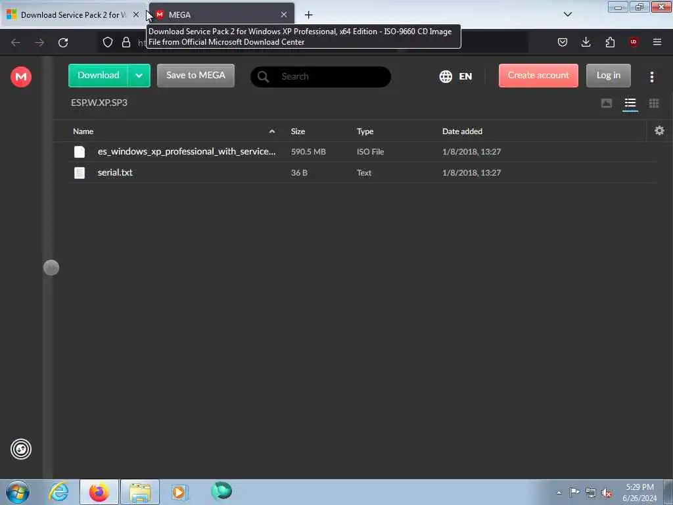Open the taskbar clock and date
The image size is (673, 505).
click(x=639, y=493)
